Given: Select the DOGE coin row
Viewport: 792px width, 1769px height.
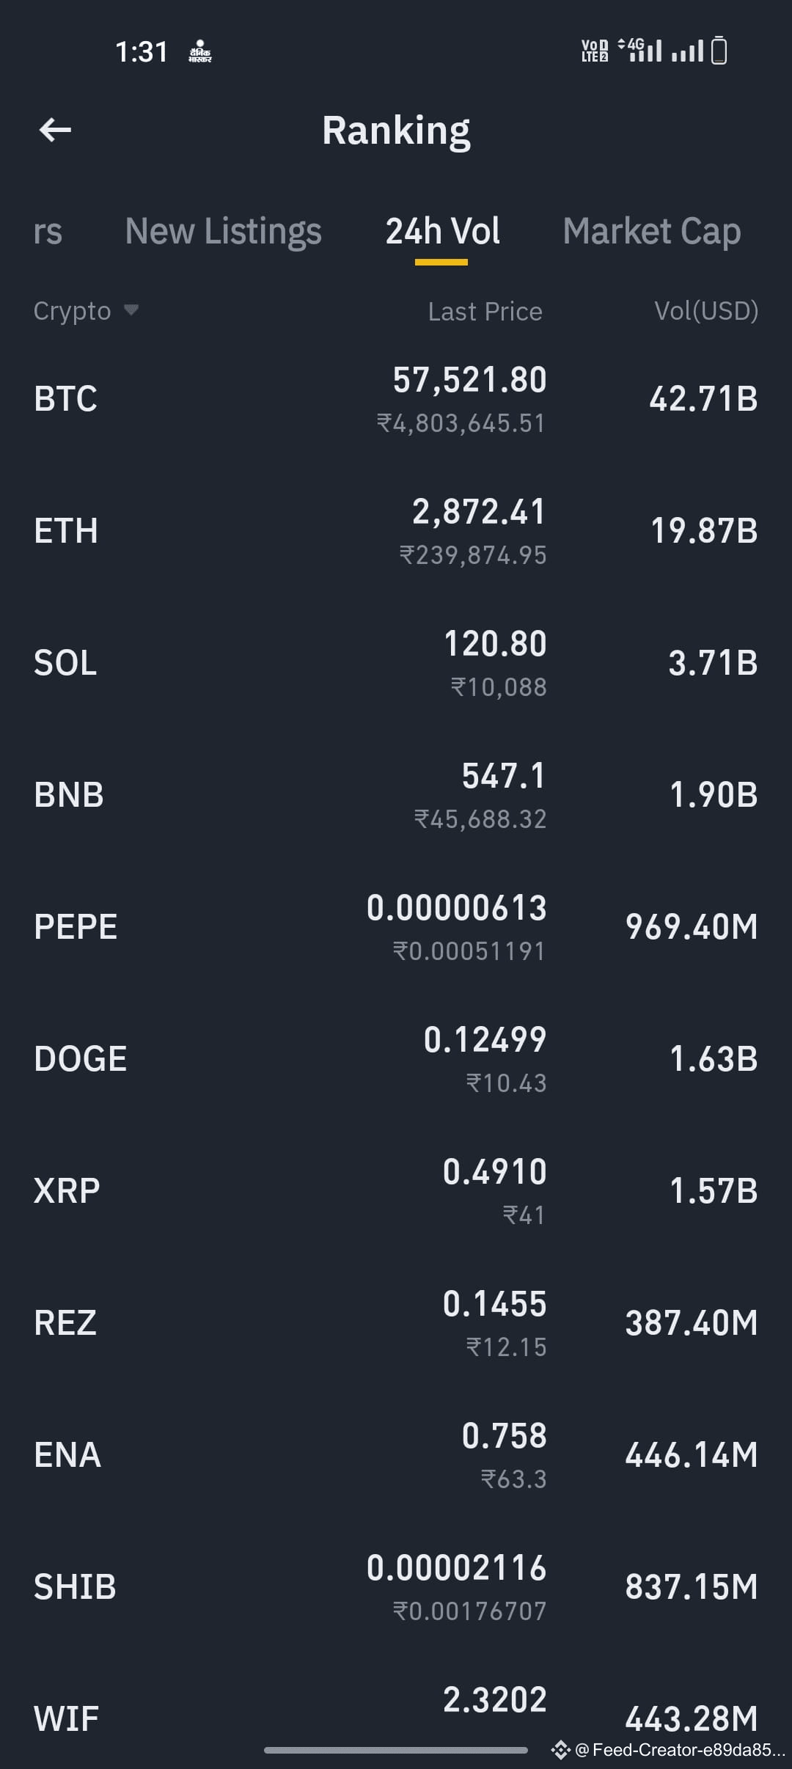Looking at the screenshot, I should coord(396,1060).
